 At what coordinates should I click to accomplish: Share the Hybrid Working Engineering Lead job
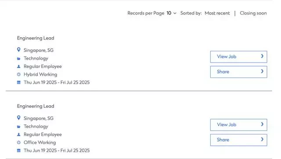pos(238,72)
